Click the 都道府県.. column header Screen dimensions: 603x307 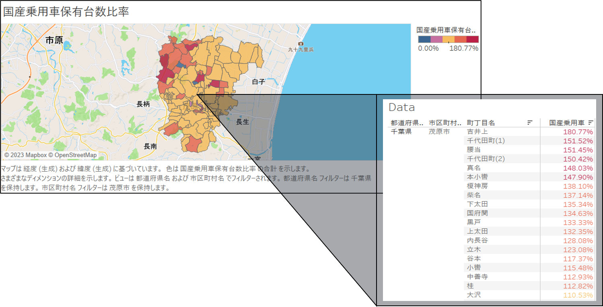point(407,123)
